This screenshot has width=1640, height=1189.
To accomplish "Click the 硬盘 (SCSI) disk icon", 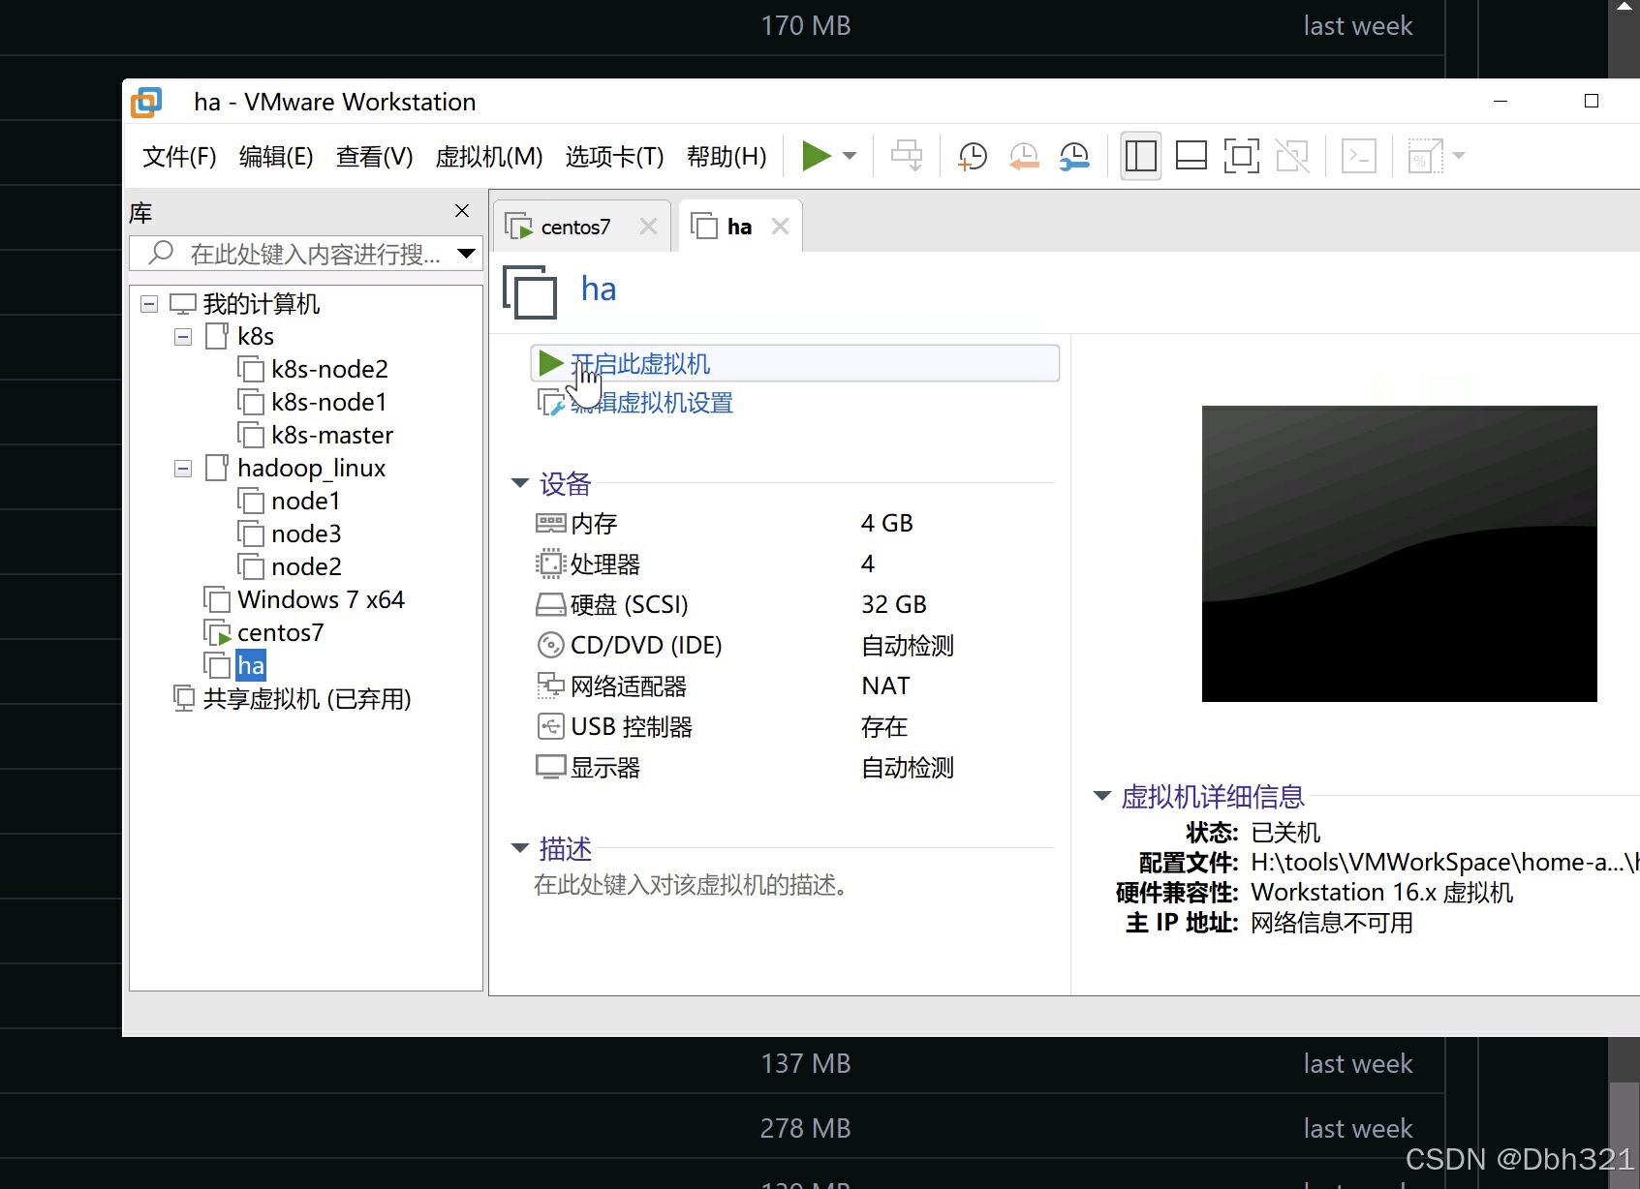I will pos(550,605).
